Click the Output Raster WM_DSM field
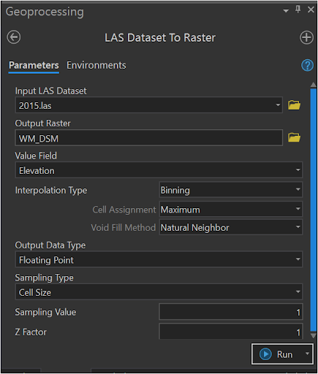Viewport: 318px width, 374px height. (x=149, y=138)
